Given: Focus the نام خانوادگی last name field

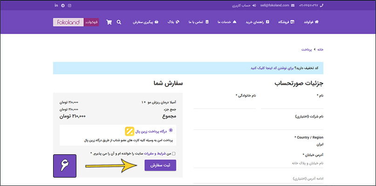Looking at the screenshot, I should pyautogui.click(x=225, y=104).
